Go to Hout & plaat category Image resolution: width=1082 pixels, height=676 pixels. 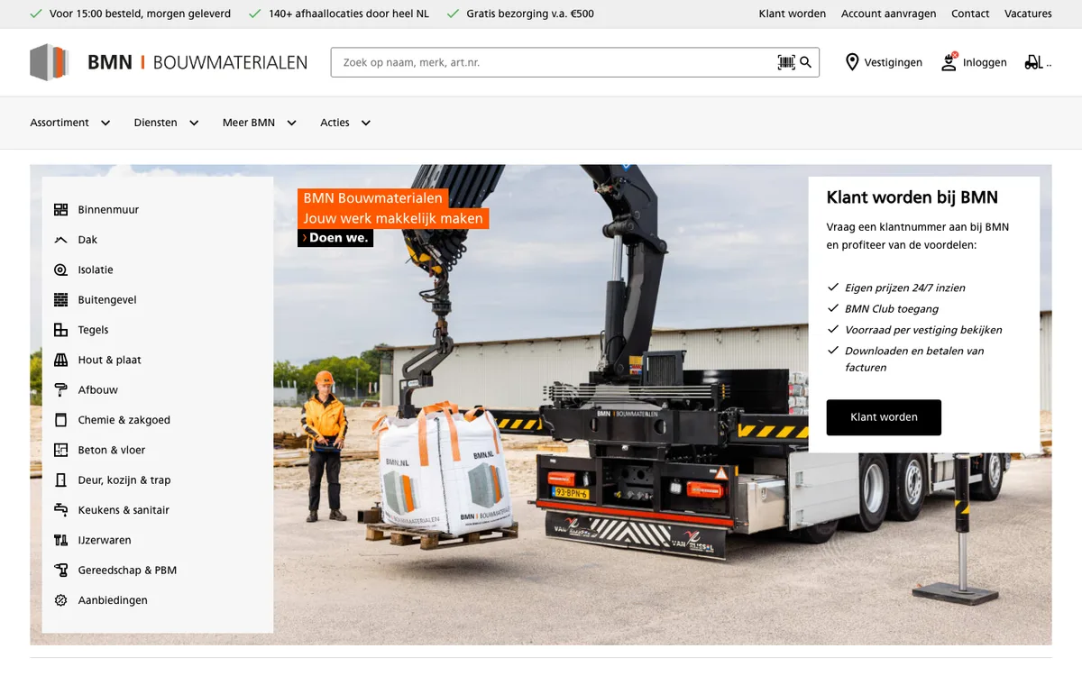click(109, 360)
